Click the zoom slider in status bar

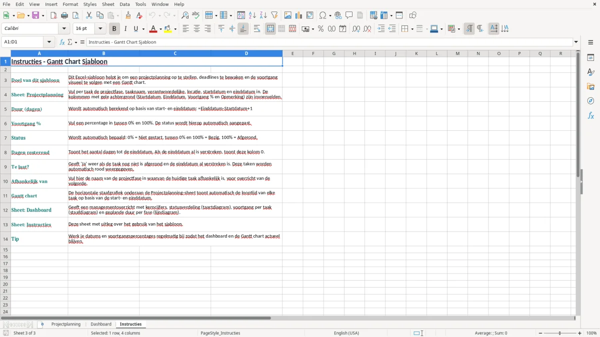pyautogui.click(x=560, y=333)
